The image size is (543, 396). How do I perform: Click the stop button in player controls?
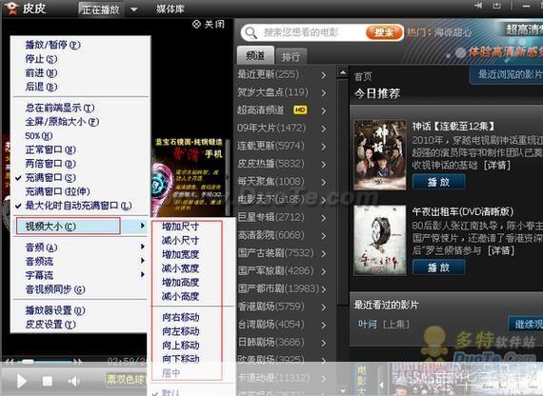47,382
